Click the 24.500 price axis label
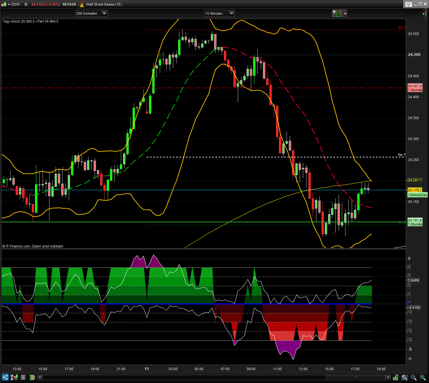The width and height of the screenshot is (429, 383). coord(414,55)
